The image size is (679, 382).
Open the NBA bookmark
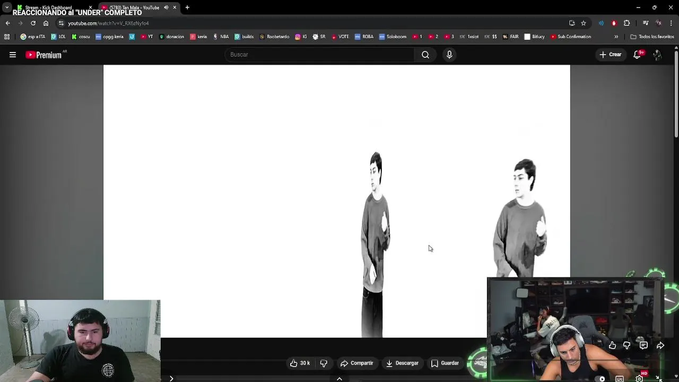click(x=221, y=37)
